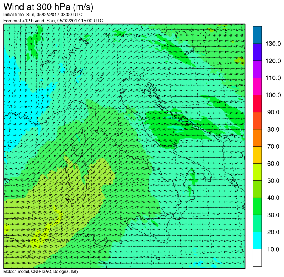Click the 20.0 colorbar label
Image resolution: width=284 pixels, height=277 pixels.
273,232
